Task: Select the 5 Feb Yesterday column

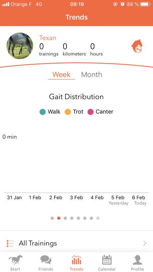Action: pyautogui.click(x=118, y=200)
